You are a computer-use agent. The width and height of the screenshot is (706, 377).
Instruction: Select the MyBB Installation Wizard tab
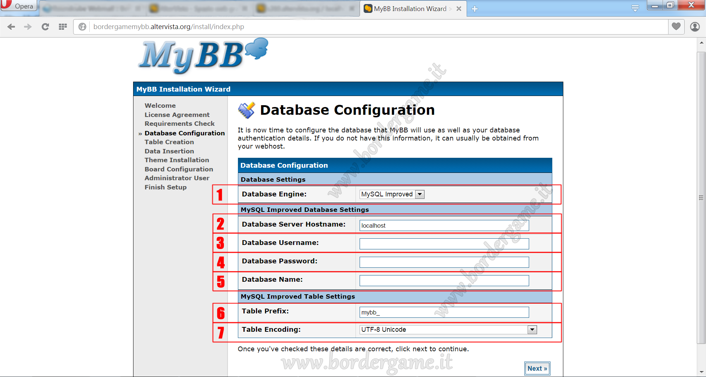click(413, 9)
